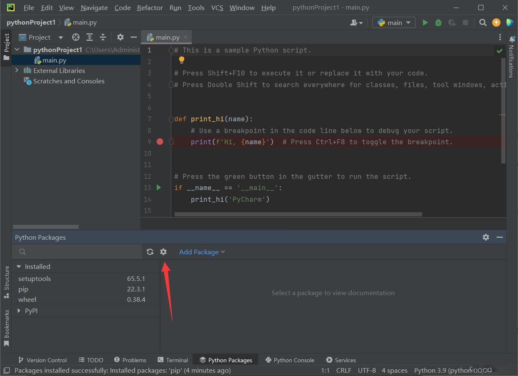Click the pythonProject1 breadcrumb
The width and height of the screenshot is (518, 376).
pos(31,23)
